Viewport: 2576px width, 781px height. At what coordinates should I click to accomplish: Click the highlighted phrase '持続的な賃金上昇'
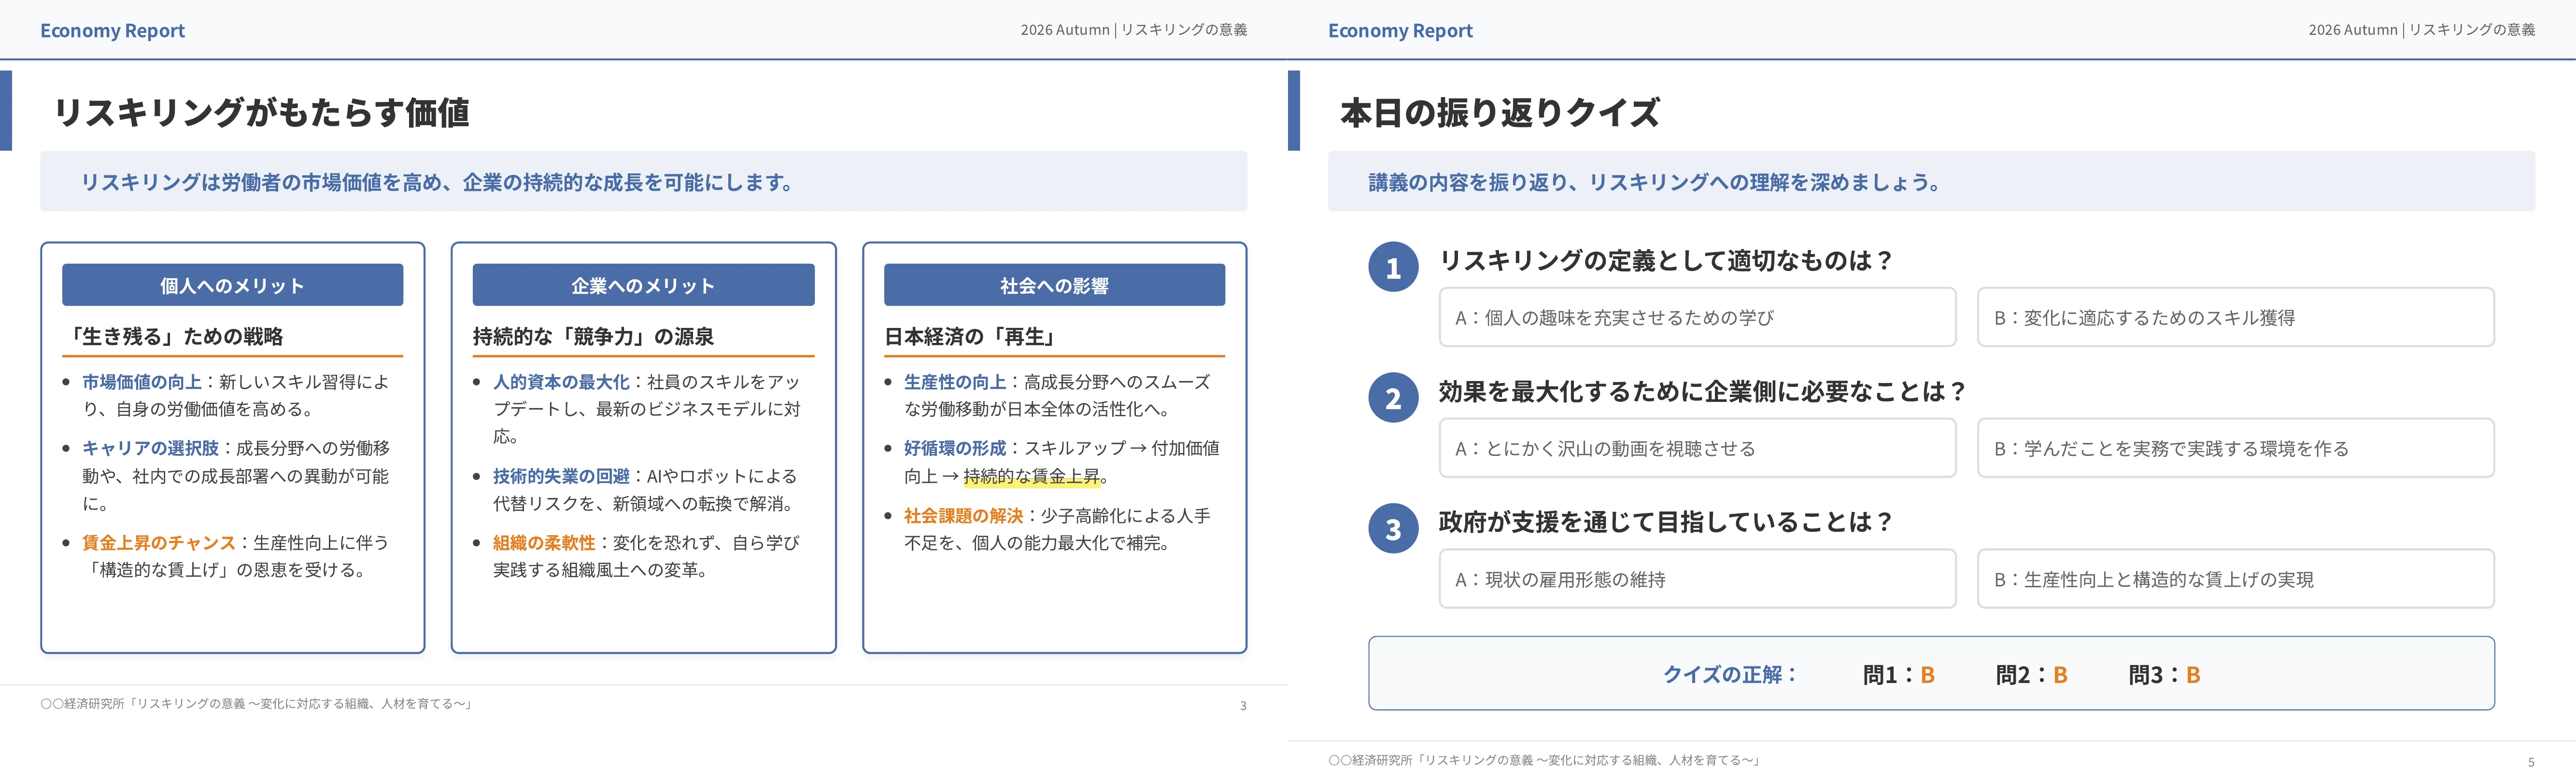pos(1032,476)
